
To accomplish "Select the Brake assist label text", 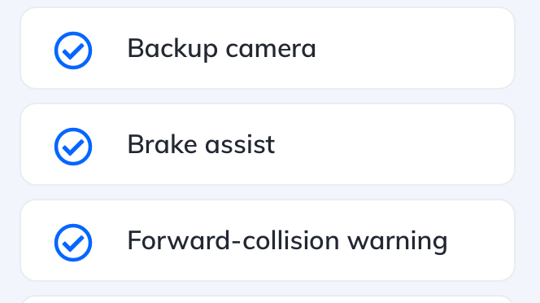I will click(201, 144).
